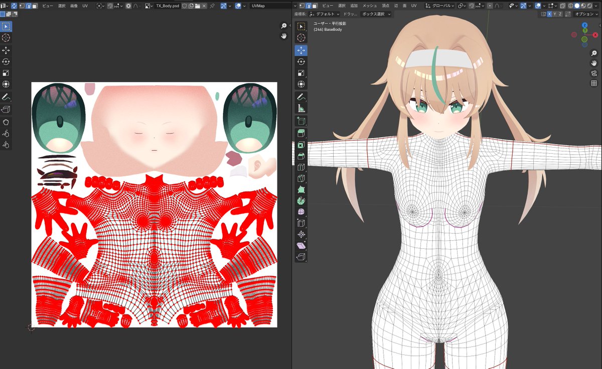
Task: Toggle the Y mirror axis button
Action: (555, 14)
